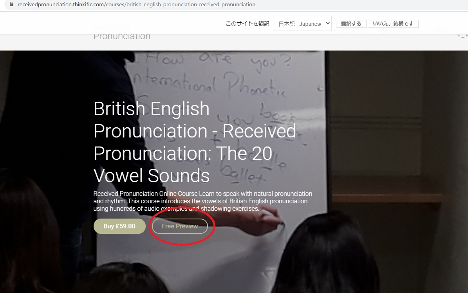Click the padlock site security icon
Screen dimensions: 468x293
pos(11,4)
